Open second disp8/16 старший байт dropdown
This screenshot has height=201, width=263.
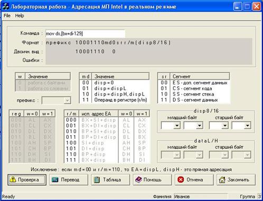pos(247,126)
